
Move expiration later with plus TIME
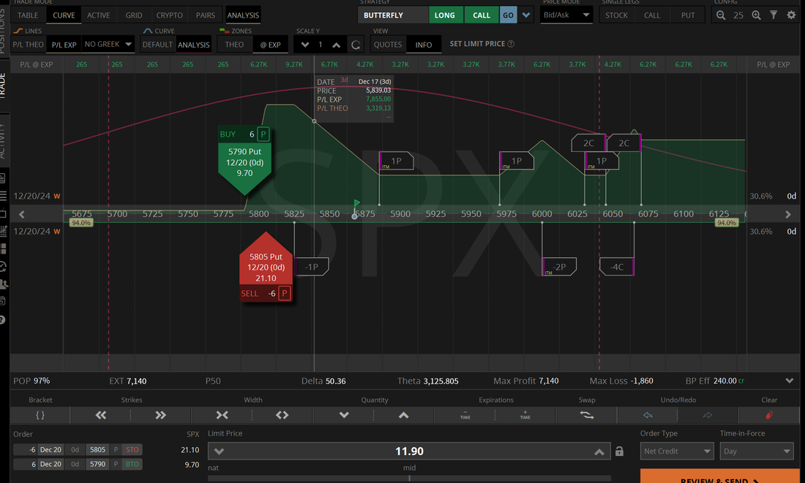coord(525,415)
